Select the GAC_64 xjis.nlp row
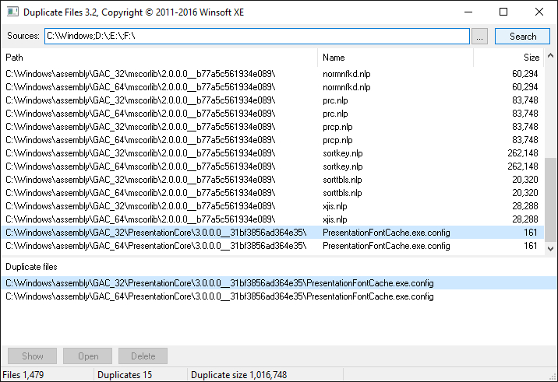Screen dimensions: 558x382 [156, 219]
